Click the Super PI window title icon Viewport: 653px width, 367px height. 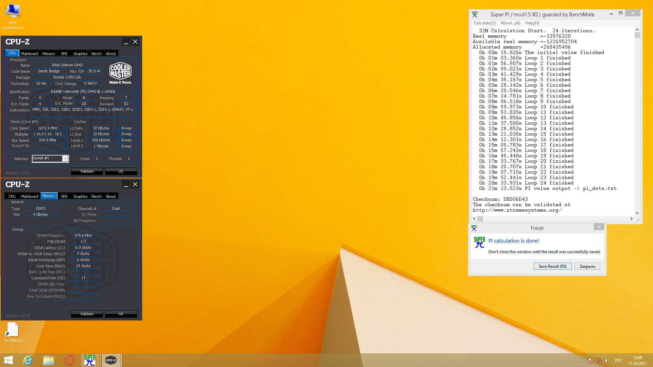475,14
